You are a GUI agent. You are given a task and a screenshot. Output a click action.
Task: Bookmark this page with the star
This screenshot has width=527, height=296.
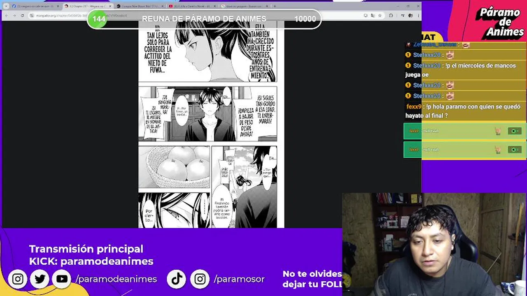tap(380, 15)
